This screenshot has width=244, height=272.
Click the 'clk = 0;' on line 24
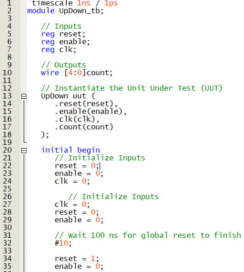coord(72,181)
